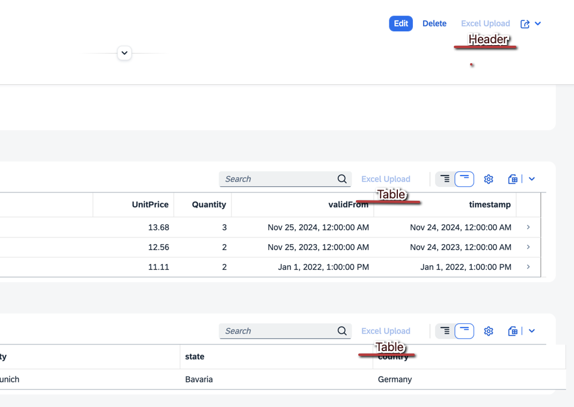Click the Edit button in header
574x407 pixels.
point(401,23)
